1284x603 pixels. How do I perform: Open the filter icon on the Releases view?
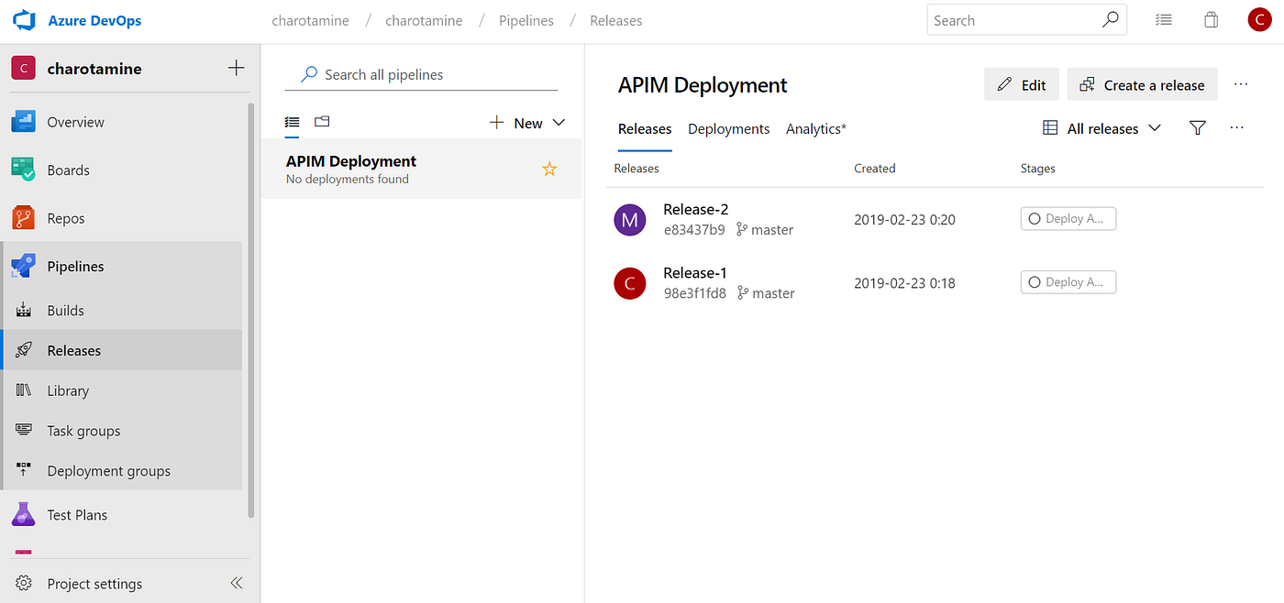pyautogui.click(x=1197, y=128)
